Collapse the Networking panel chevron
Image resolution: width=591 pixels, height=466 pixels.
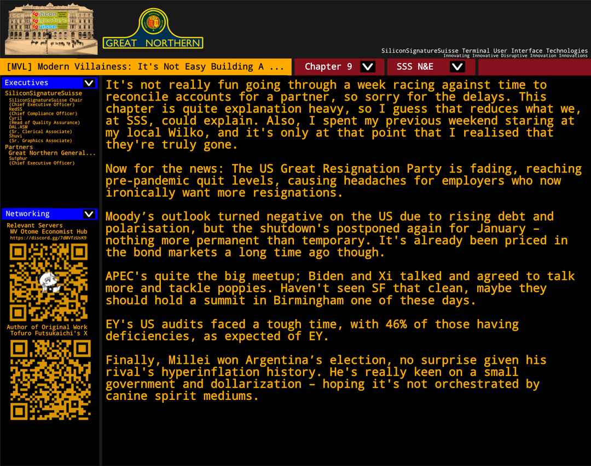[x=89, y=214]
